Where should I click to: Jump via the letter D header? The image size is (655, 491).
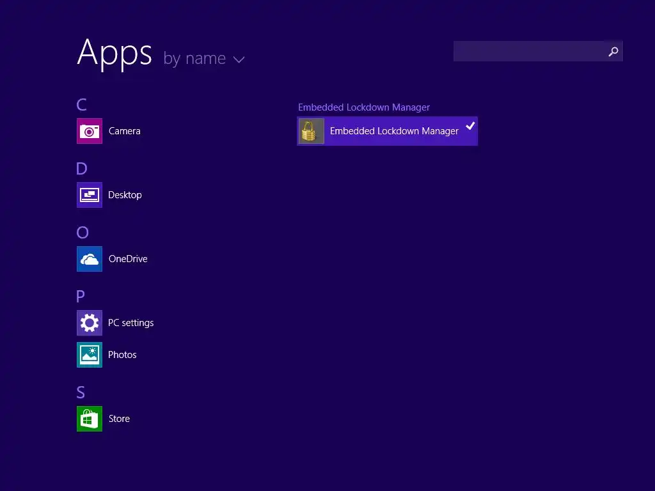point(82,169)
